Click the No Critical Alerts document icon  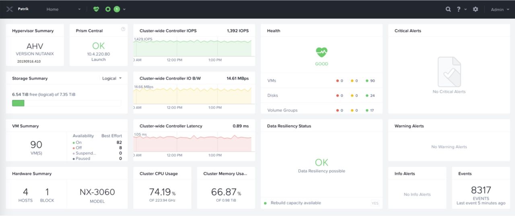coord(449,72)
